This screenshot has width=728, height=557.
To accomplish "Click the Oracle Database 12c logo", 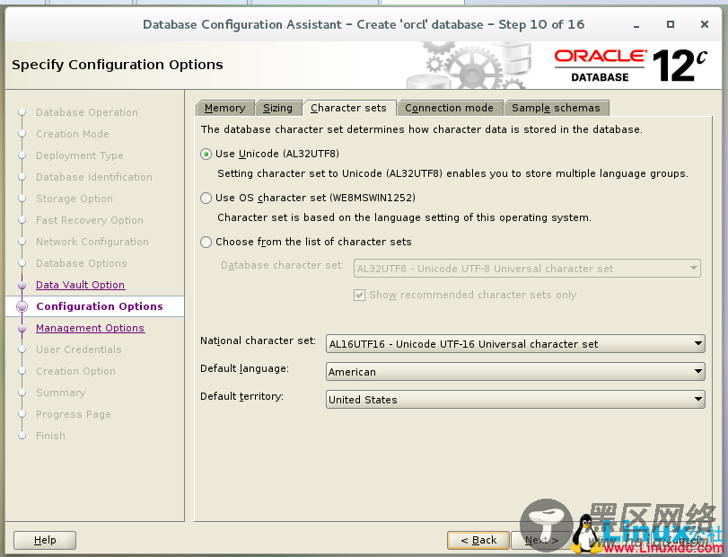I will coord(630,66).
